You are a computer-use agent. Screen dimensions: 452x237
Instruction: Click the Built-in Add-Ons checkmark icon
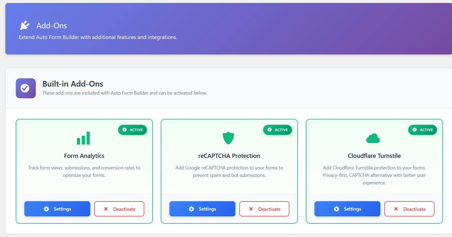(x=25, y=88)
